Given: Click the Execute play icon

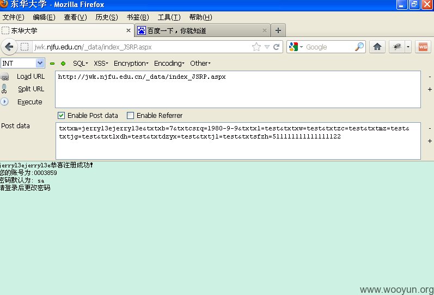Looking at the screenshot, I should (x=4, y=102).
